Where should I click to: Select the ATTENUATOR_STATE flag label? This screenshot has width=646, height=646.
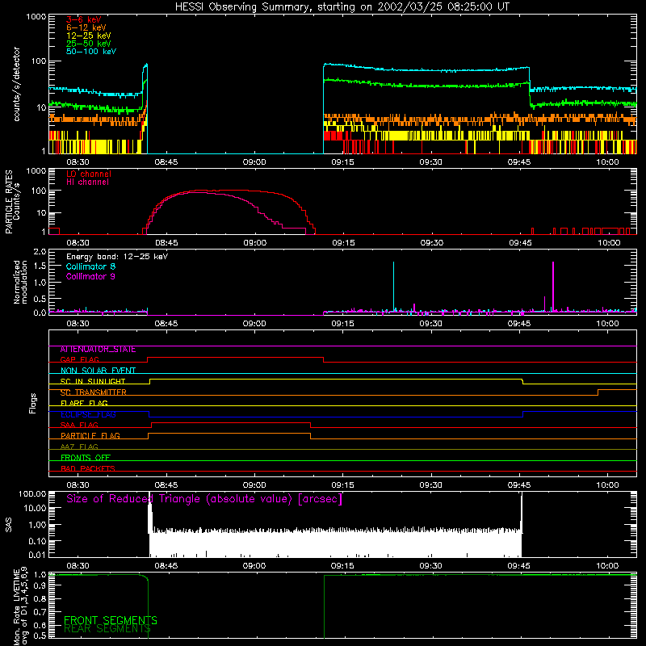point(98,350)
